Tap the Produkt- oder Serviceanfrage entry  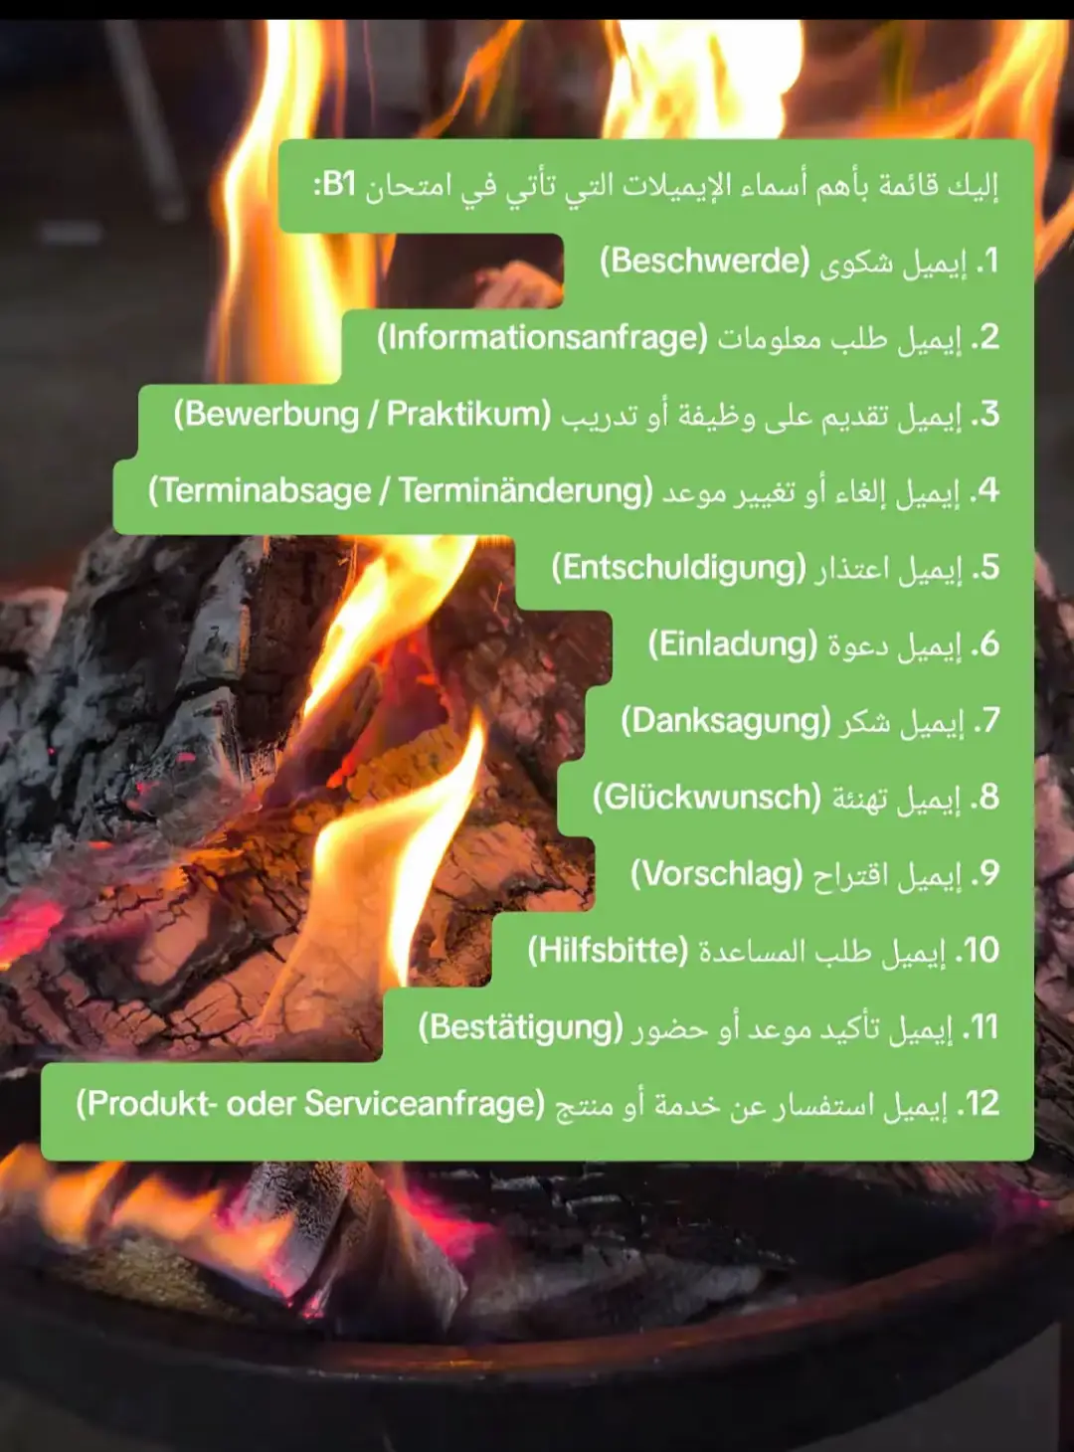537,1104
